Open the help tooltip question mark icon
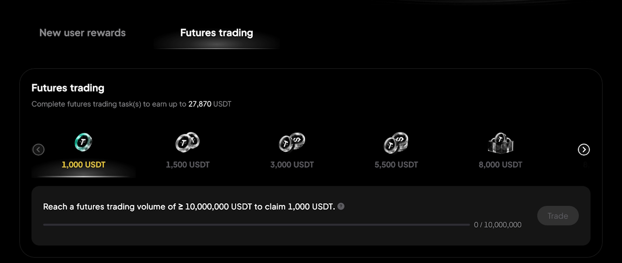 (341, 206)
